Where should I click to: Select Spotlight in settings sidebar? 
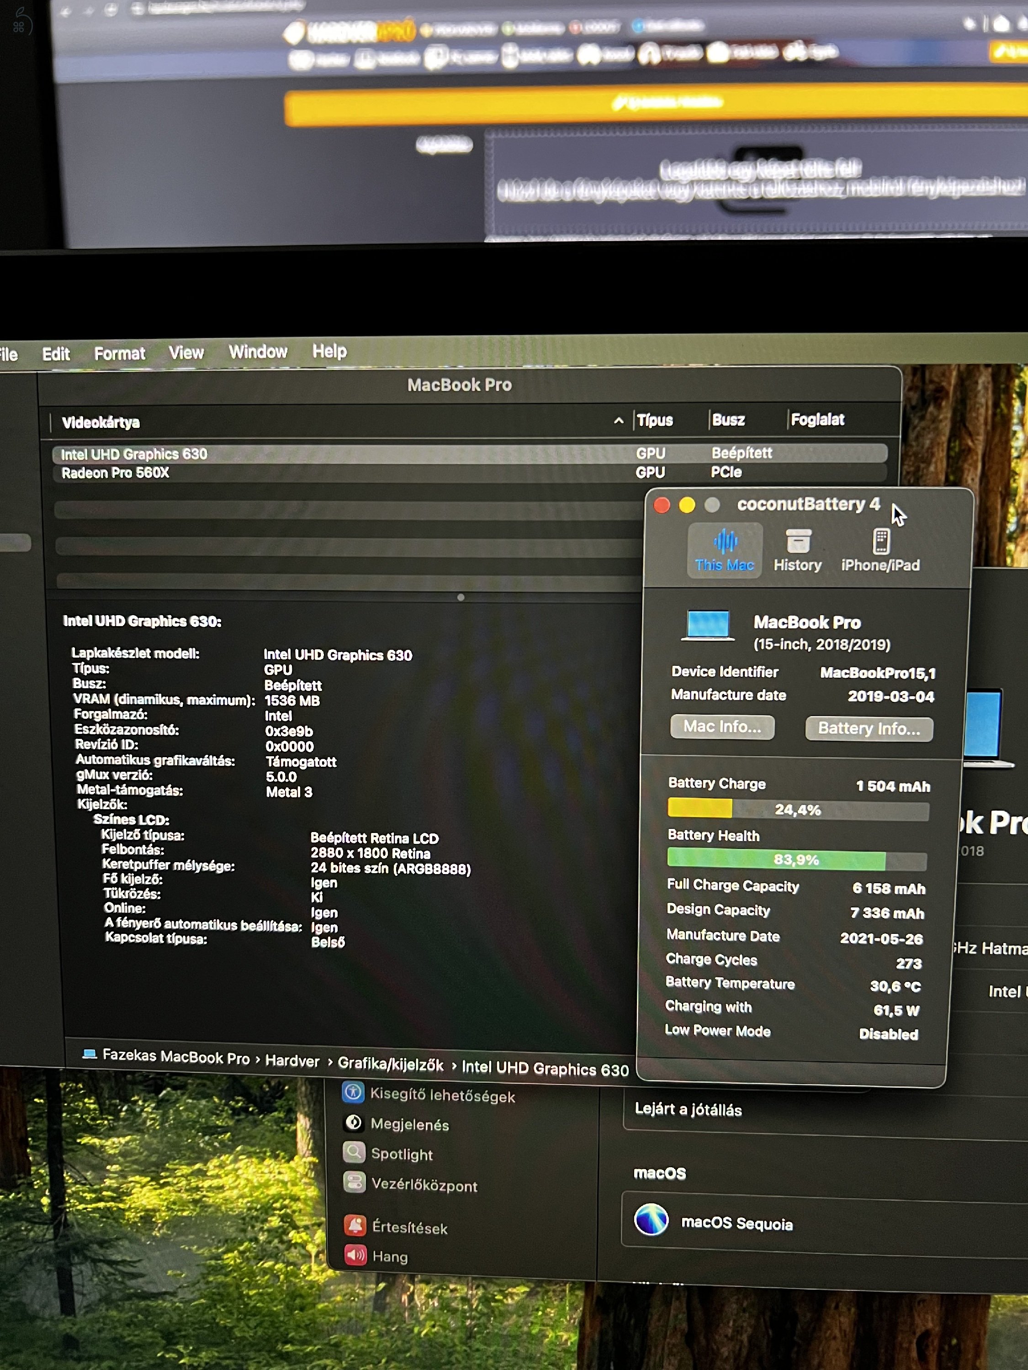pyautogui.click(x=402, y=1154)
